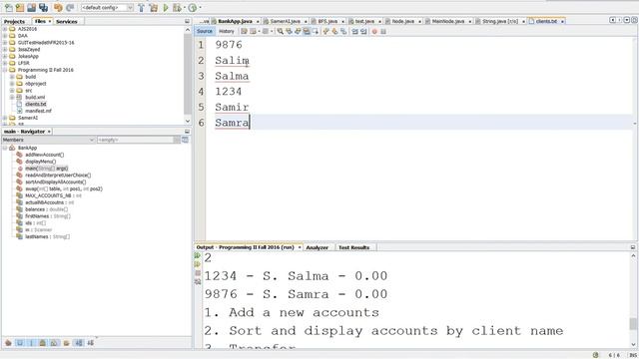Click the Debug Project toolbar icon
639x359 pixels.
[x=177, y=7]
